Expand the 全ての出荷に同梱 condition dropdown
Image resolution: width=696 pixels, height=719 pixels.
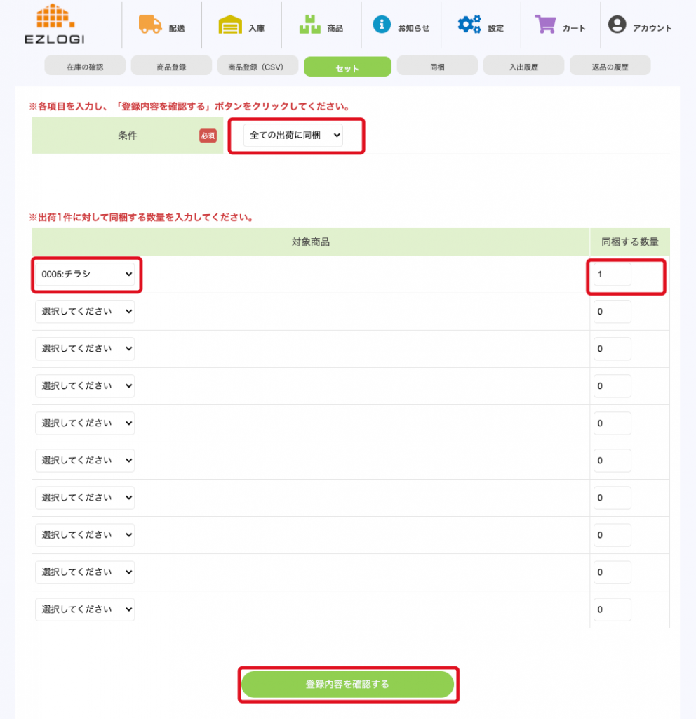tap(293, 136)
